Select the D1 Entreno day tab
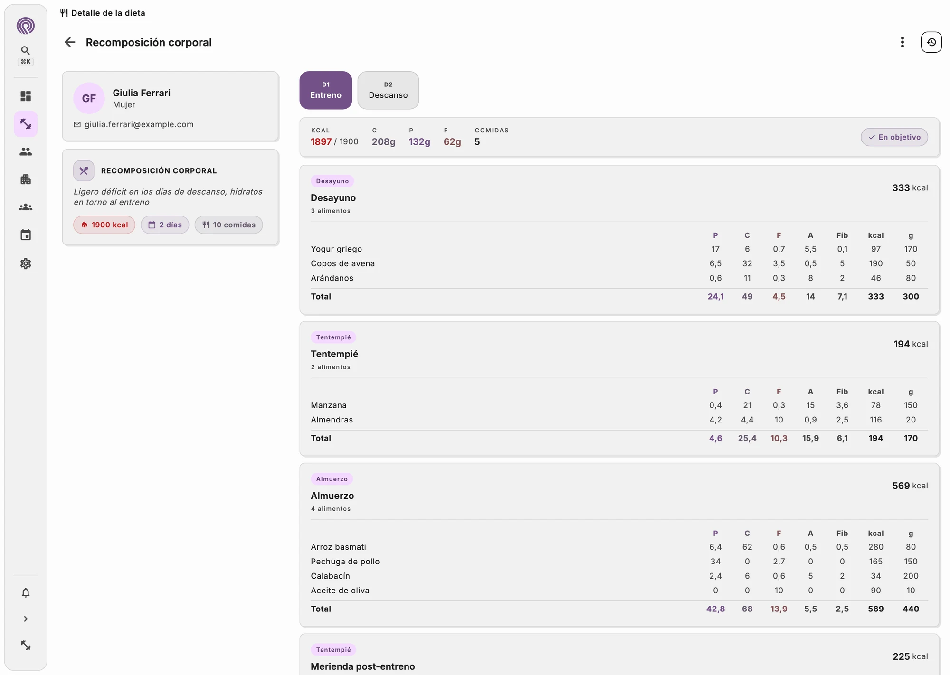Screen dimensions: 950x675 click(326, 90)
